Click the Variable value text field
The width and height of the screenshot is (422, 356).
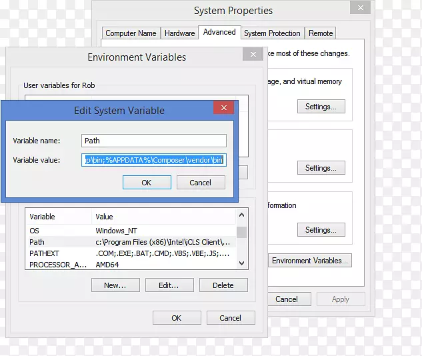[154, 160]
